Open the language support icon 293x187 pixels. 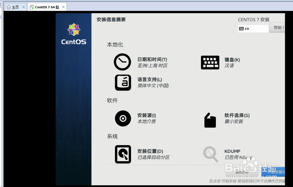[x=123, y=82]
